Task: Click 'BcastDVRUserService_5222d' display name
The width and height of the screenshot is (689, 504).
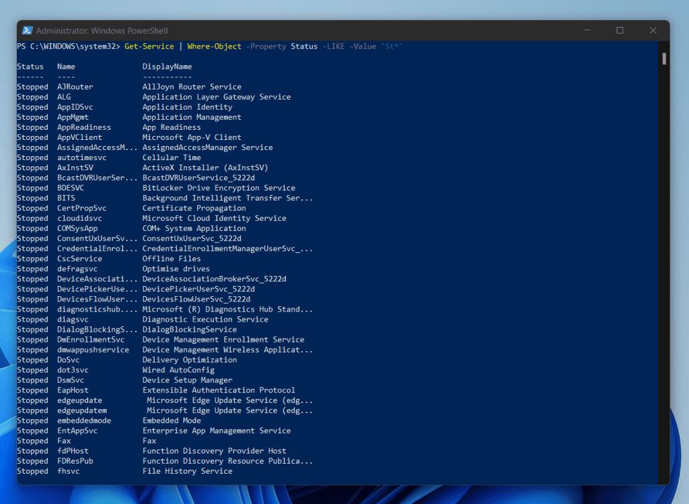Action: coord(198,178)
